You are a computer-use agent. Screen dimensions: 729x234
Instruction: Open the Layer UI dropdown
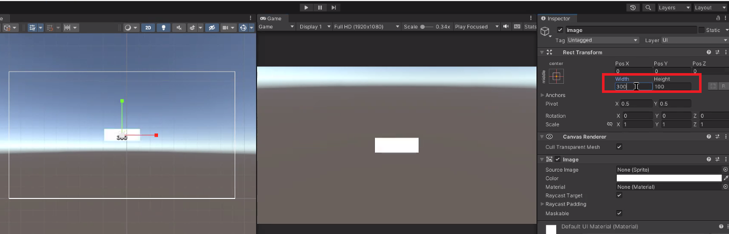pyautogui.click(x=694, y=40)
